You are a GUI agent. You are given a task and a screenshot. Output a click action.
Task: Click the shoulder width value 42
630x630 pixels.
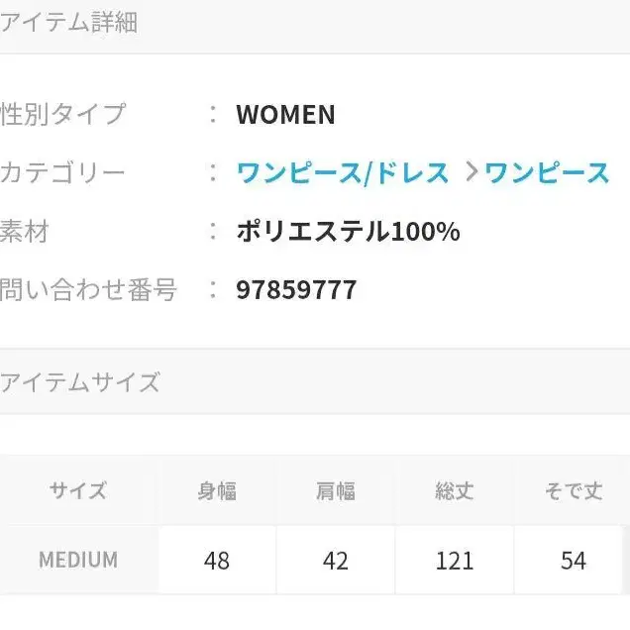(x=336, y=561)
